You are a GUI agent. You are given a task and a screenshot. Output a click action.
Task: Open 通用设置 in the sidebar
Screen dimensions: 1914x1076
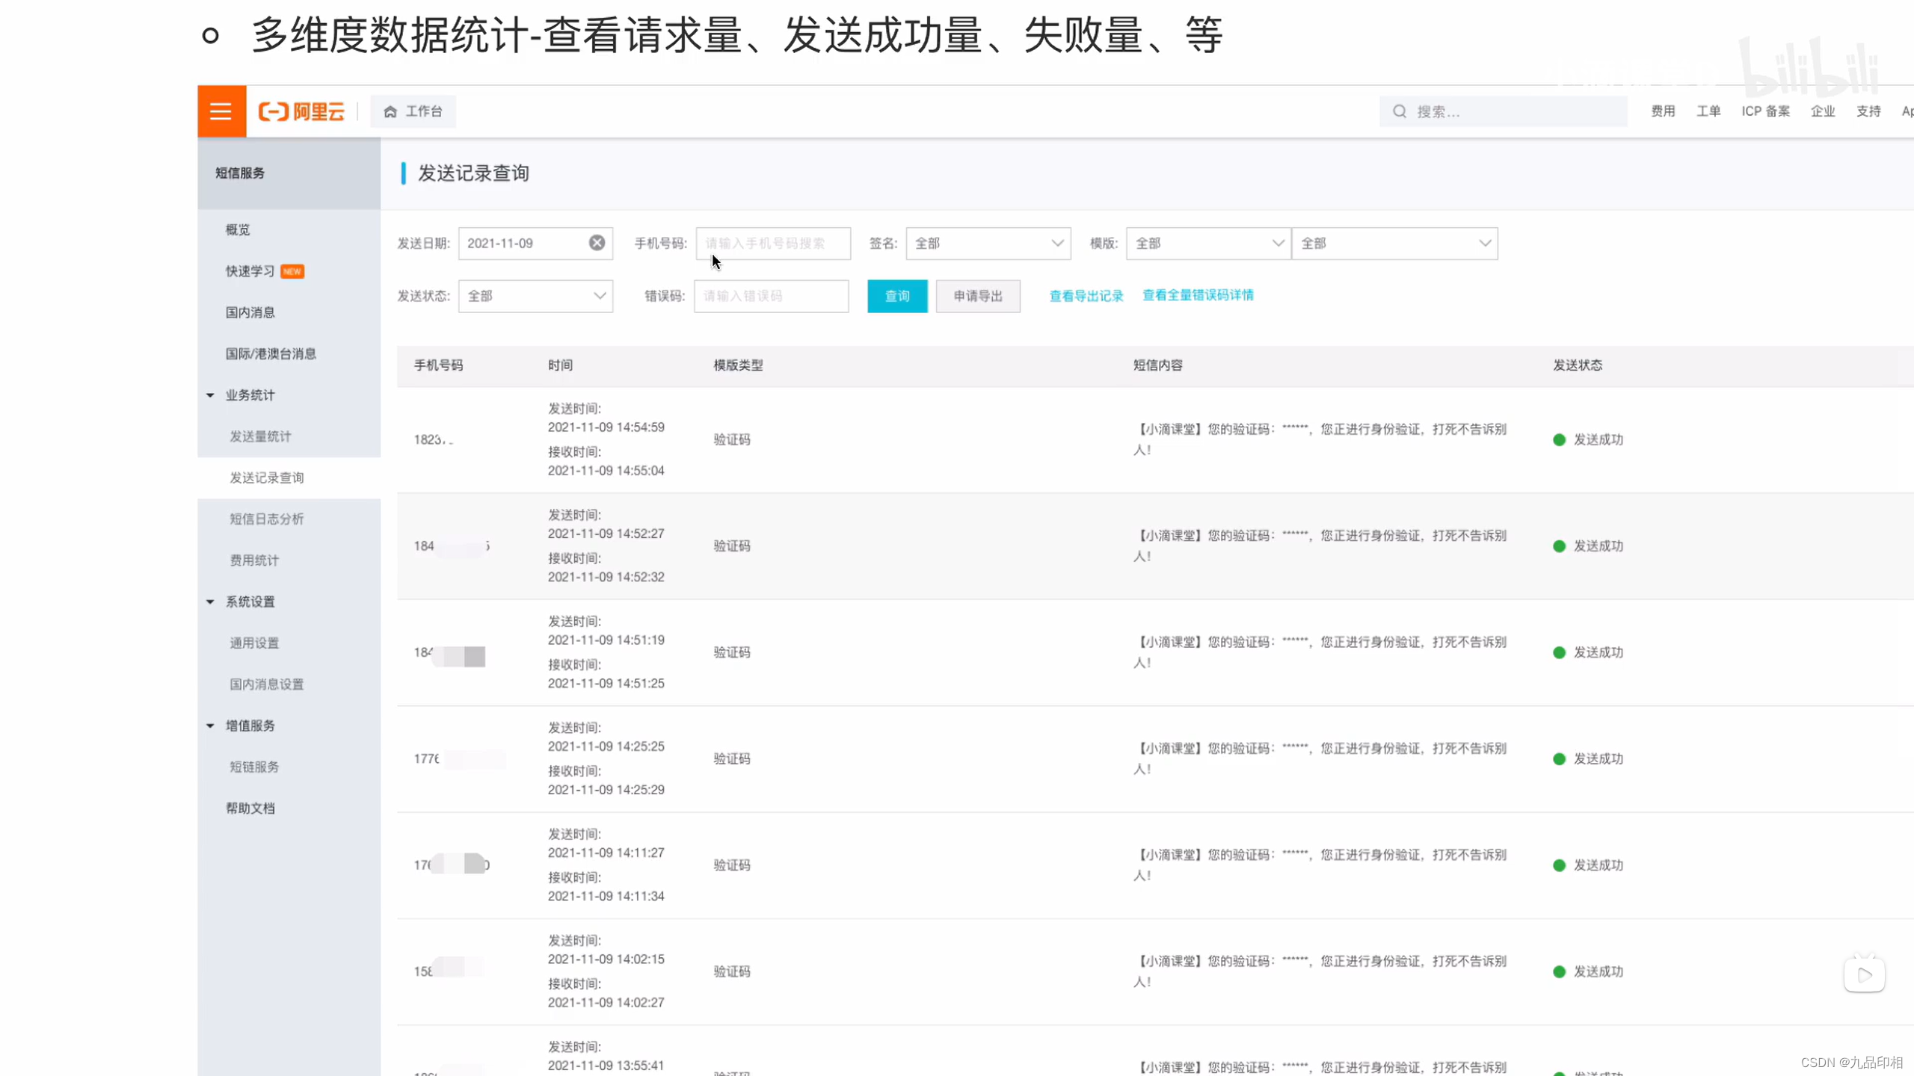(x=254, y=643)
